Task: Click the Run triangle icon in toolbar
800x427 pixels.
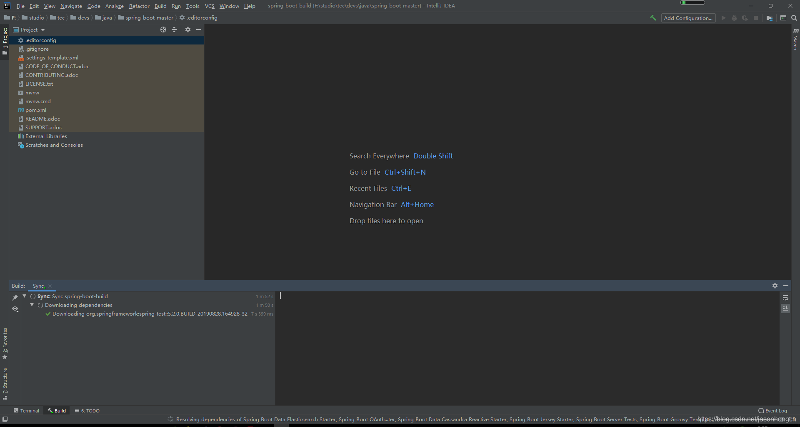Action: click(x=723, y=18)
